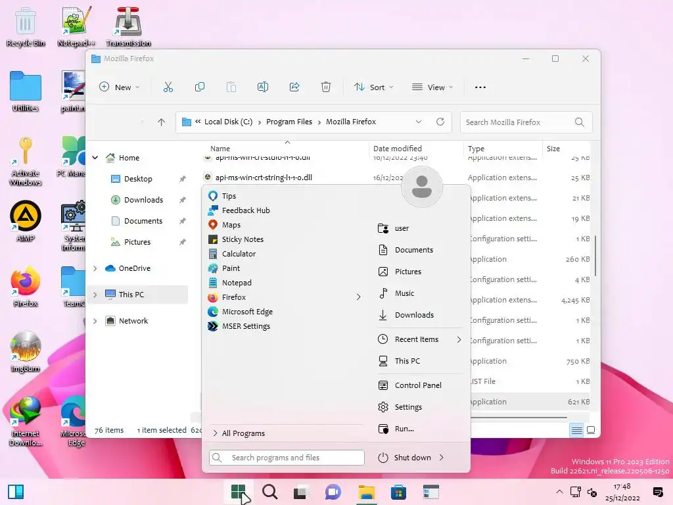Click the Rename icon in Explorer toolbar
This screenshot has width=673, height=505.
point(263,87)
